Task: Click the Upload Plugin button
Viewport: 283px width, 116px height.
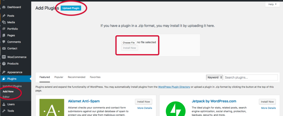Action: click(71, 8)
